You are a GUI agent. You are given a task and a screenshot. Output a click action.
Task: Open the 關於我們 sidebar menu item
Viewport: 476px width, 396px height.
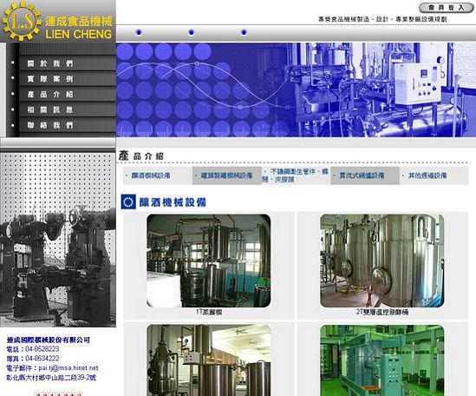coord(50,63)
